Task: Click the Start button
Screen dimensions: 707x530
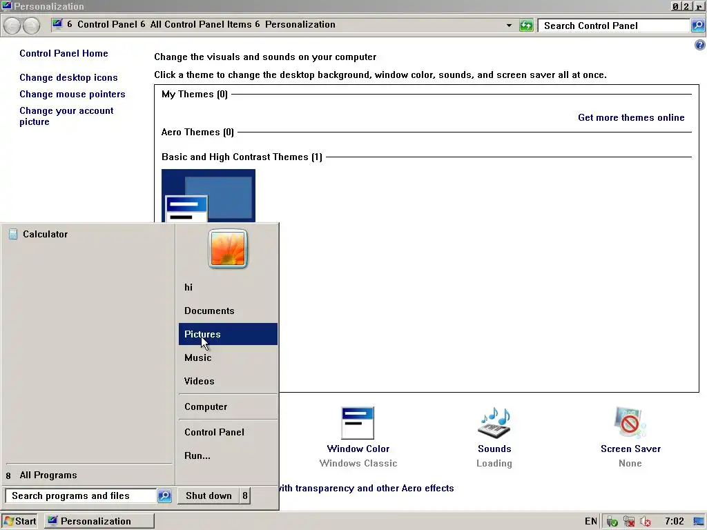Action: click(x=19, y=522)
